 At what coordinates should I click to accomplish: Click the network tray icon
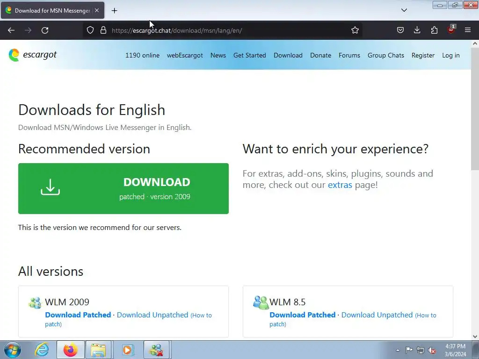click(x=421, y=350)
